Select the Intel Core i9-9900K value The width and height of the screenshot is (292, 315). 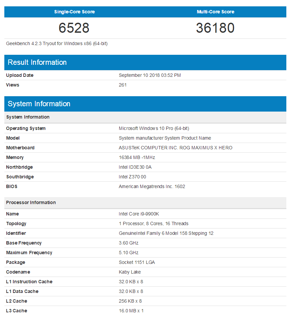point(139,214)
